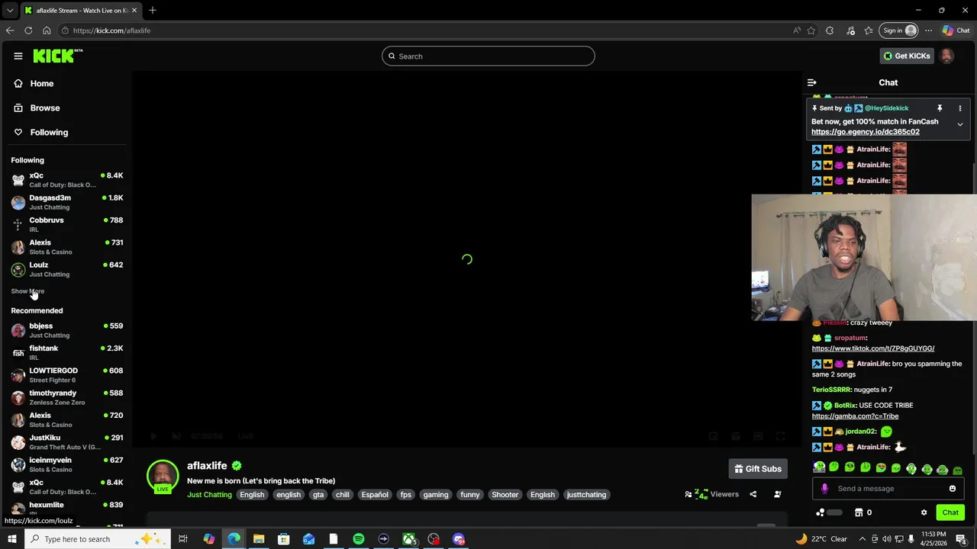Send message with green Chat button
This screenshot has height=549, width=977.
tap(950, 512)
